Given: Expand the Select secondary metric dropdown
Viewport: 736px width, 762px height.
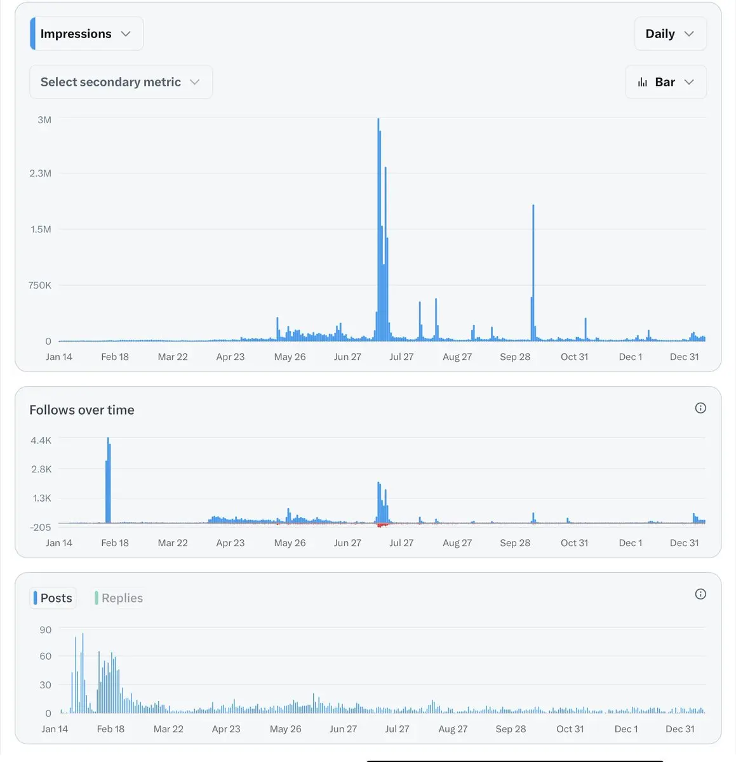Looking at the screenshot, I should pos(121,82).
